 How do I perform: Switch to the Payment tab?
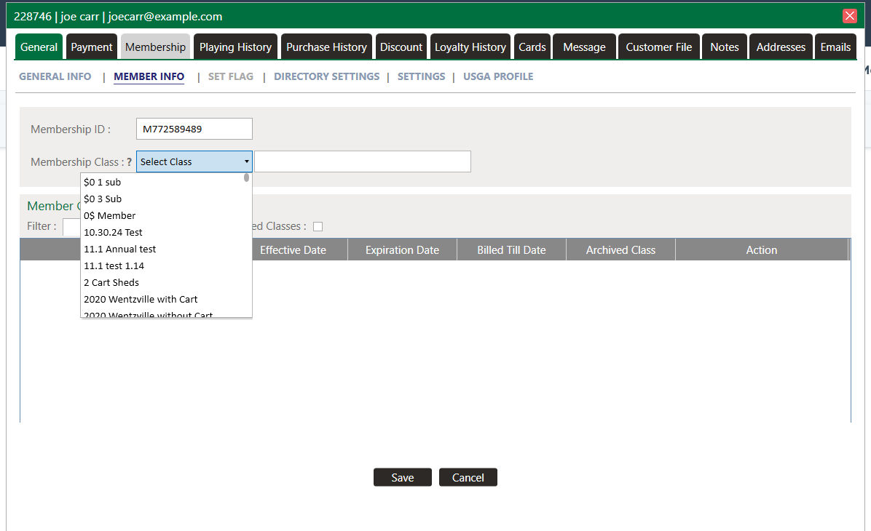(x=92, y=47)
